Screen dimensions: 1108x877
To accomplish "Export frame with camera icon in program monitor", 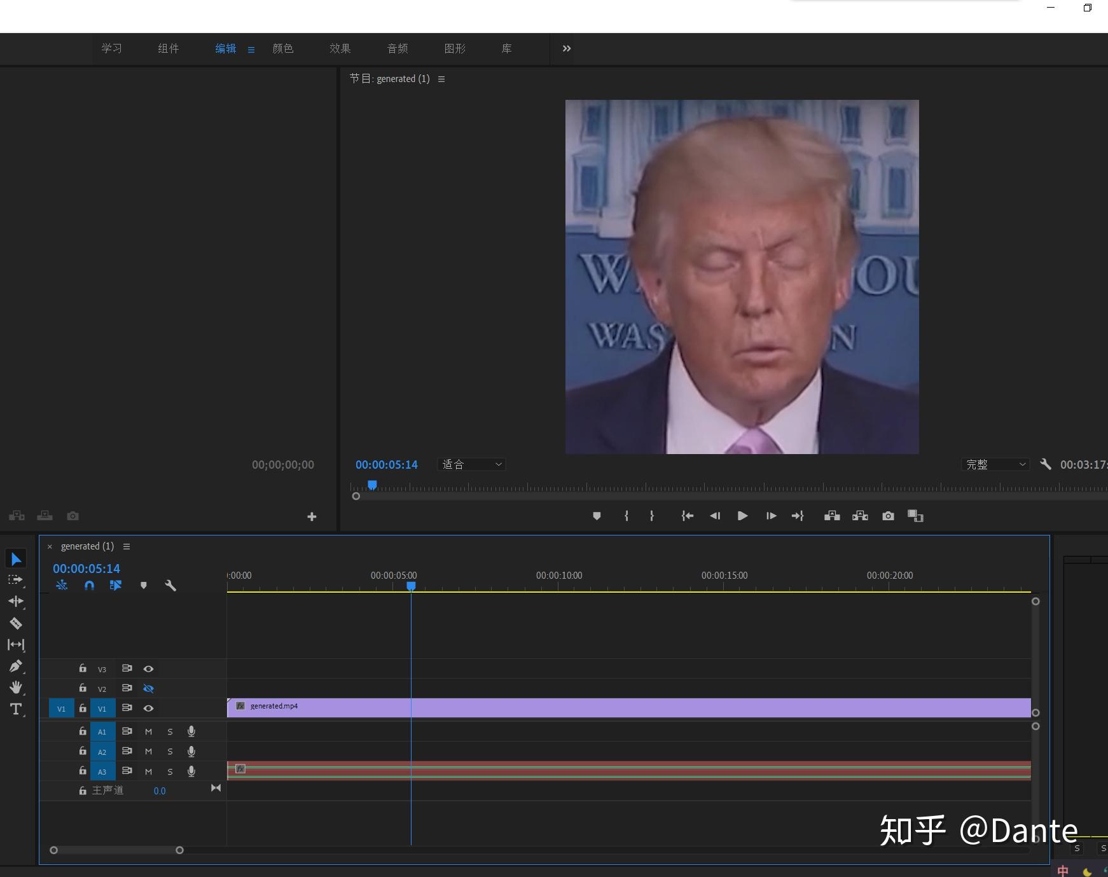I will click(888, 516).
